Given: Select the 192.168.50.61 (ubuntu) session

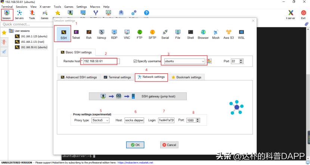Looking at the screenshot, I should click(x=31, y=48).
